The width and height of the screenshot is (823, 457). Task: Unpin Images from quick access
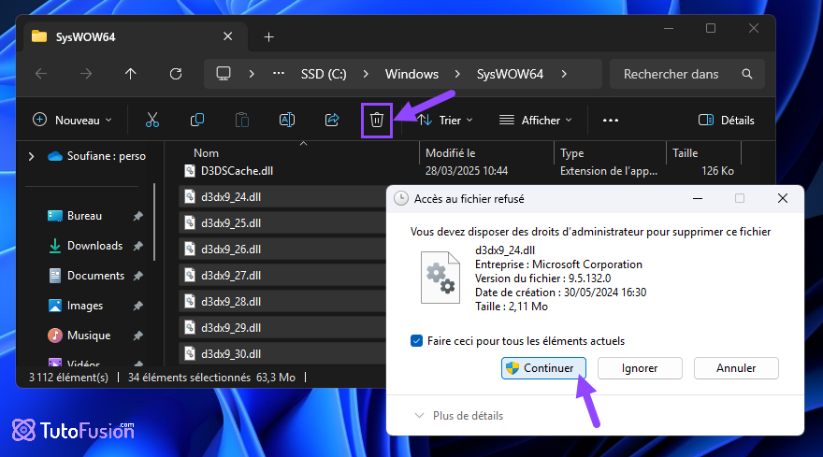coord(138,306)
